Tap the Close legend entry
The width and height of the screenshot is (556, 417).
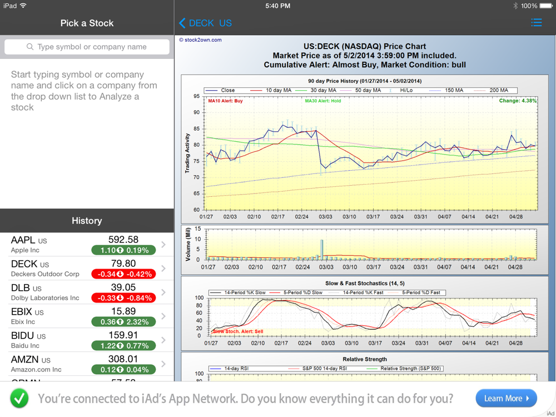pyautogui.click(x=220, y=91)
